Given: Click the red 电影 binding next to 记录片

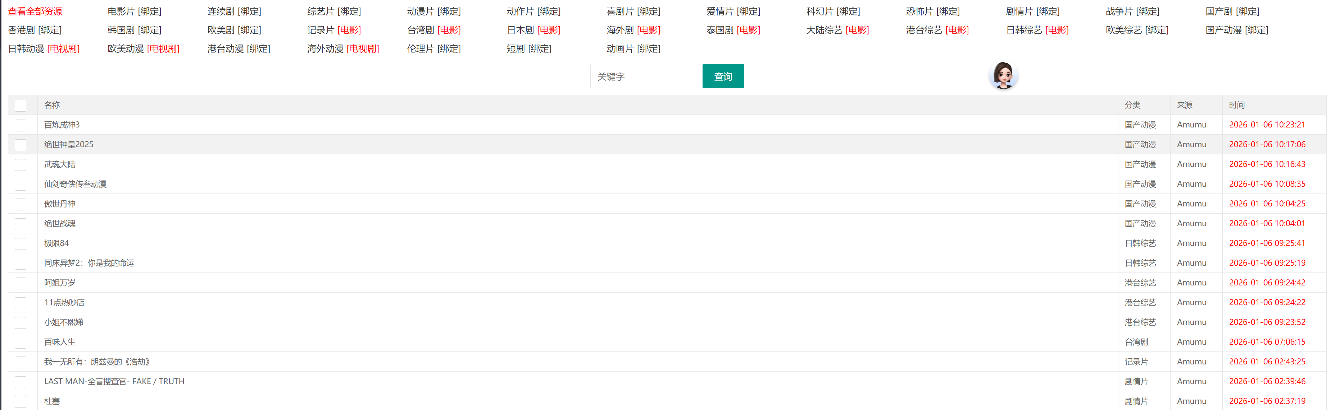Looking at the screenshot, I should click(349, 30).
